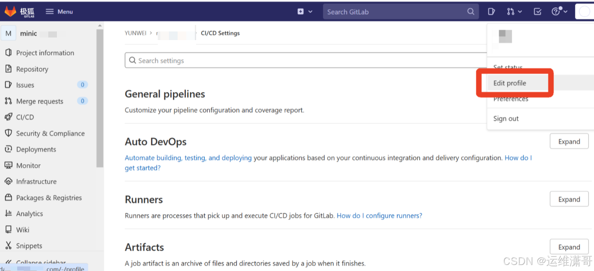This screenshot has height=271, width=594.
Task: Click the CI/CD rocket icon in sidebar
Action: pos(8,117)
